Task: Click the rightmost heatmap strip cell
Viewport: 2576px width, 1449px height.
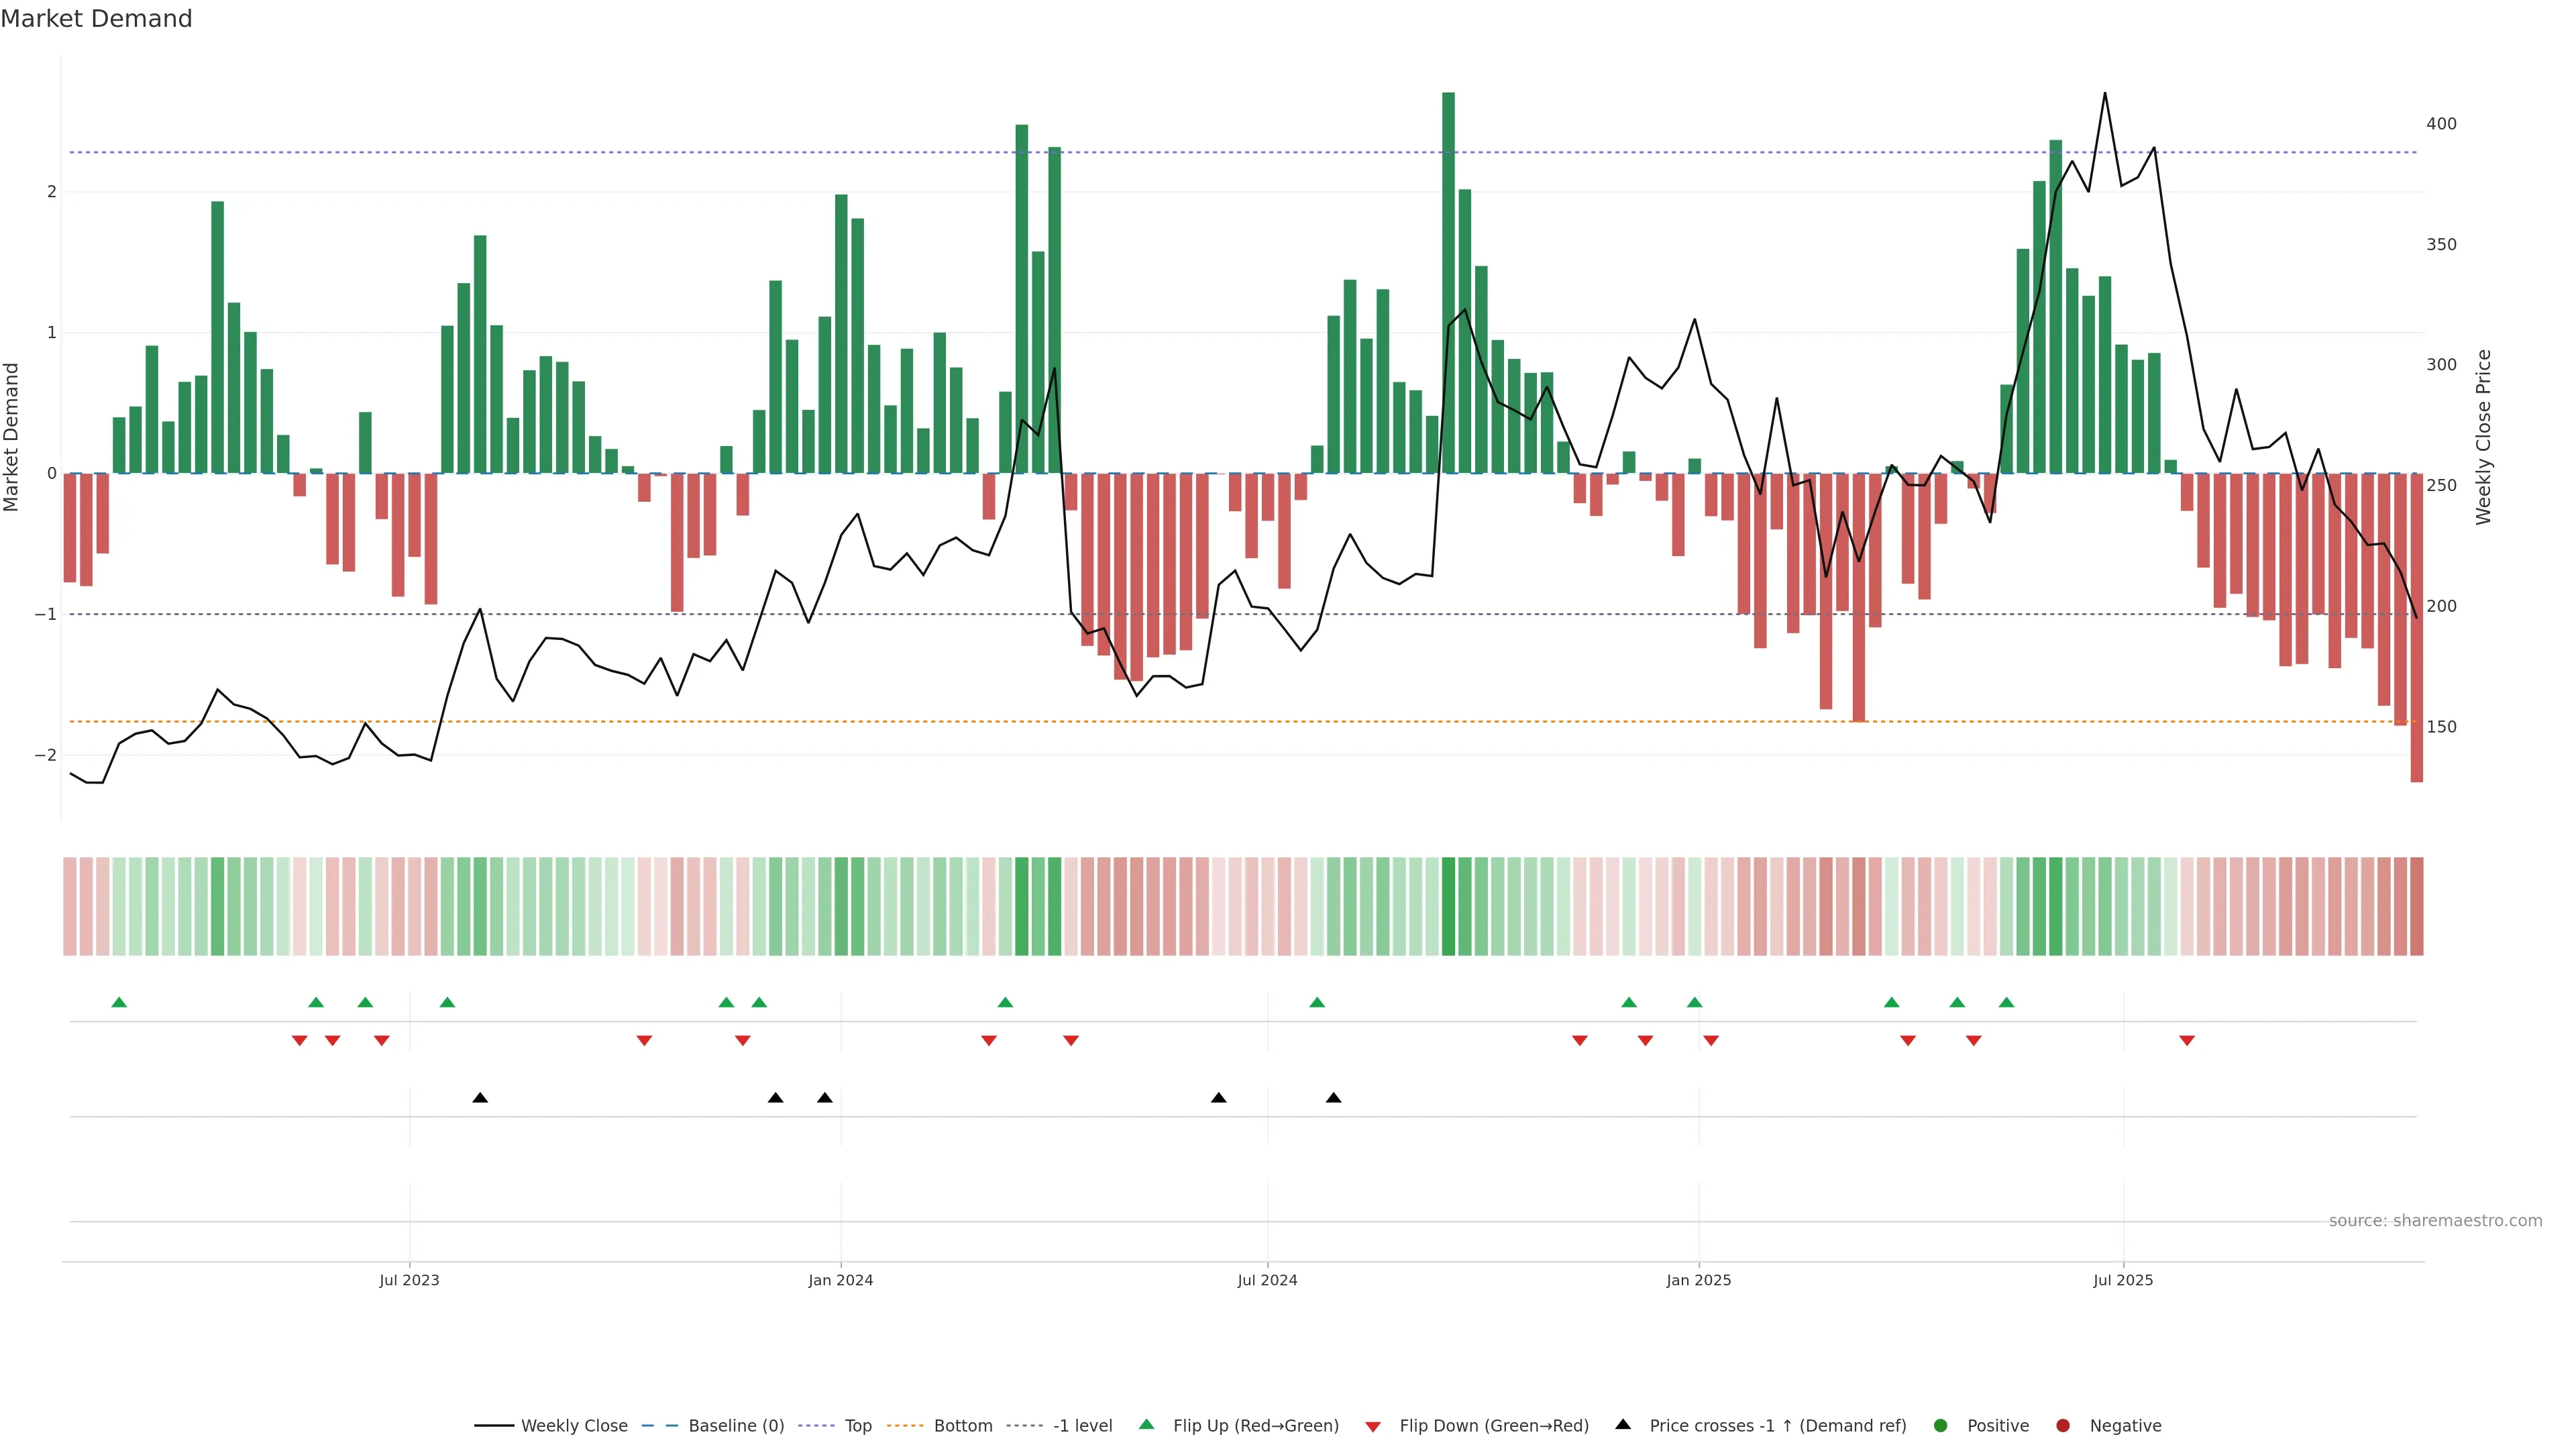Action: click(2416, 906)
